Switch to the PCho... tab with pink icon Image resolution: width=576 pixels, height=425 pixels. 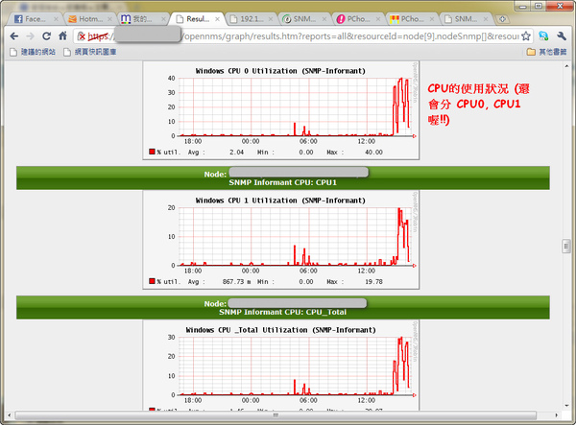tap(356, 19)
